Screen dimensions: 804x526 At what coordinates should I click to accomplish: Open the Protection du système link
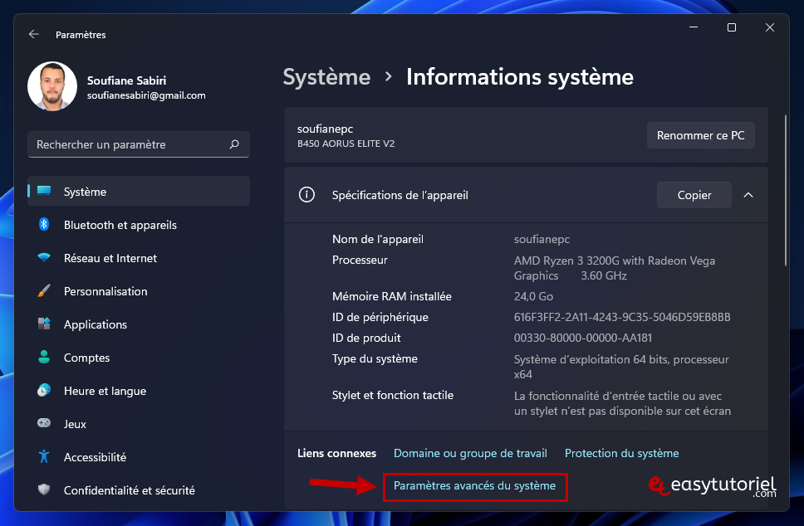click(x=621, y=453)
